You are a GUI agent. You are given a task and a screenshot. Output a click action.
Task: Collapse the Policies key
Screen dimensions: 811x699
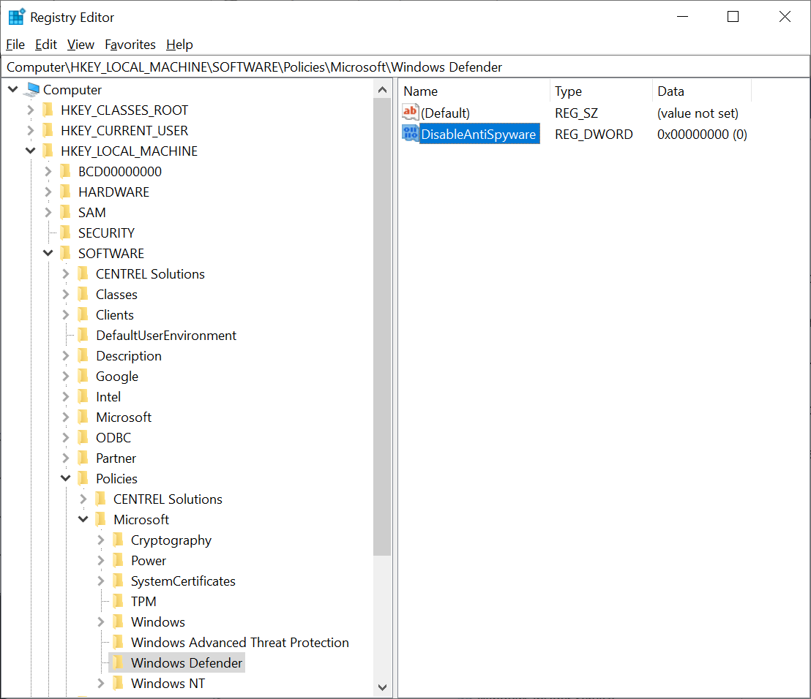coord(66,478)
